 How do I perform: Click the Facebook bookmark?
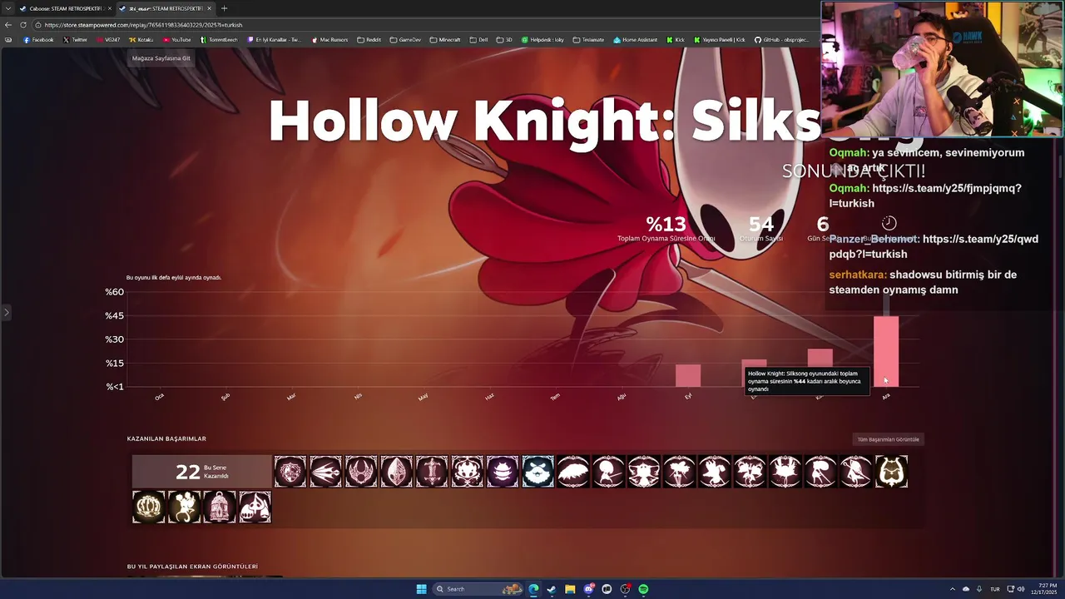(38, 39)
